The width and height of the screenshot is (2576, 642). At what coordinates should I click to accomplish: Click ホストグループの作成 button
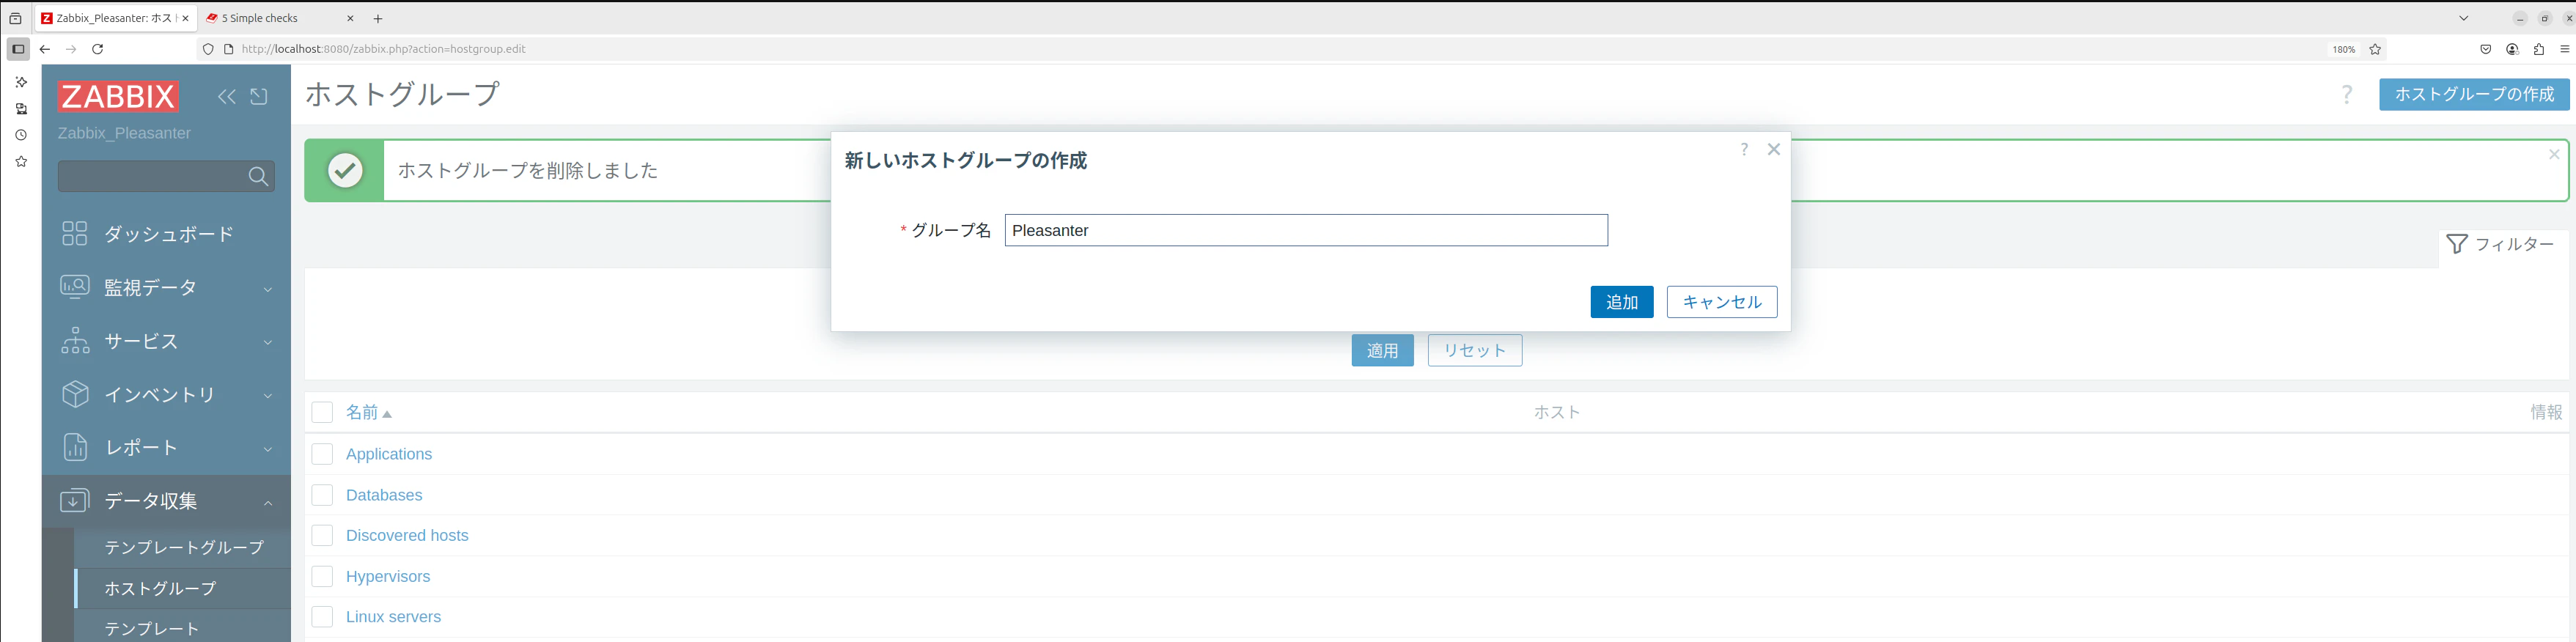point(2474,94)
